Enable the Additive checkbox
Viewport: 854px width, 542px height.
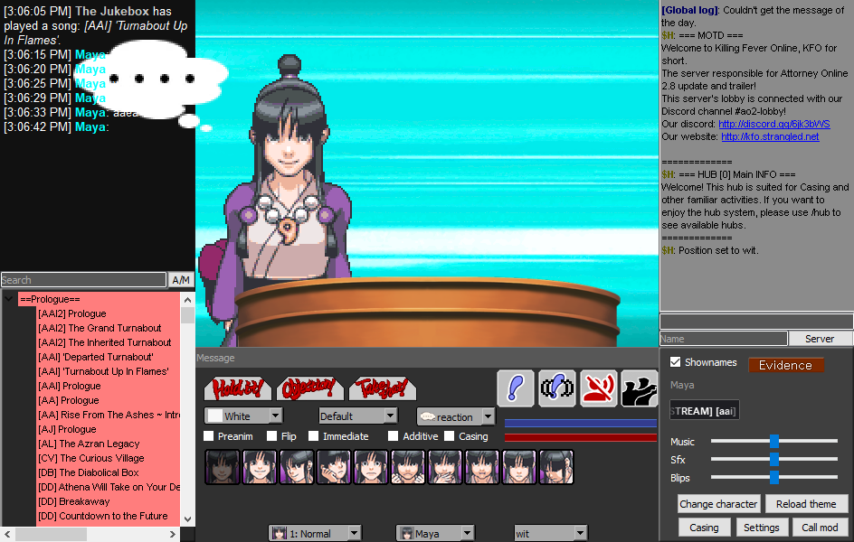pyautogui.click(x=394, y=436)
